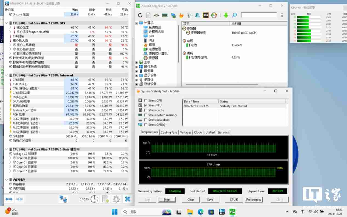Viewport: 347px width, 217px height.
Task: Disable the Stress FPU checkbox
Action: [145, 105]
